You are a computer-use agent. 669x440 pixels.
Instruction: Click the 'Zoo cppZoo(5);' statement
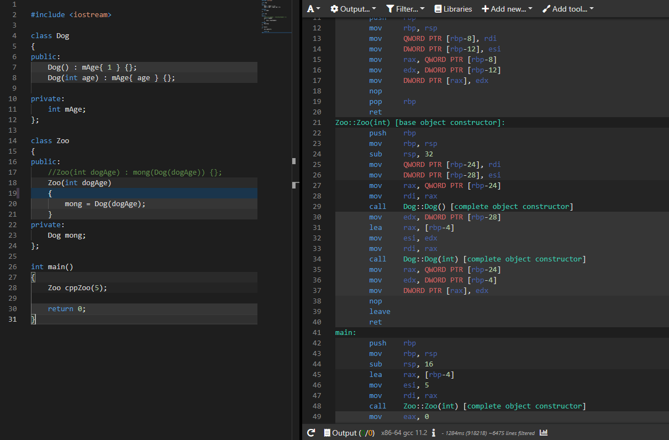tap(77, 288)
